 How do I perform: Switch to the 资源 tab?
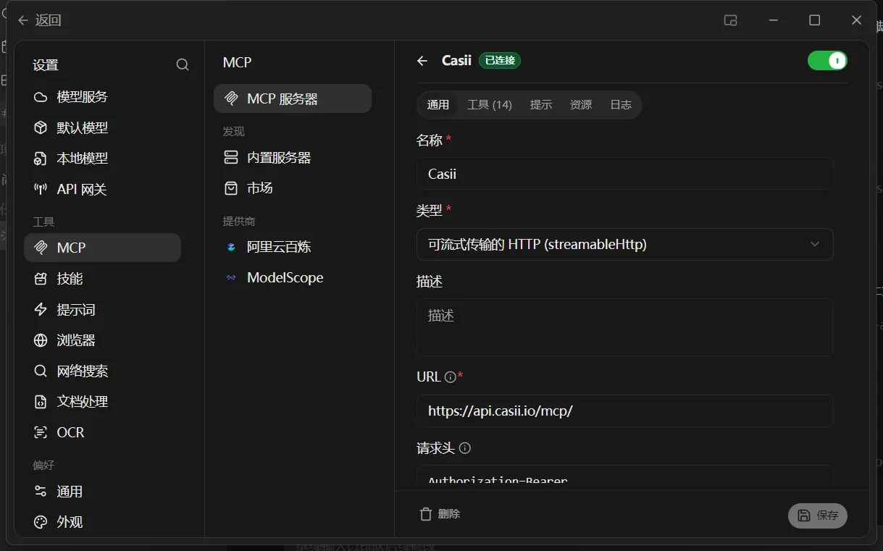pyautogui.click(x=581, y=105)
